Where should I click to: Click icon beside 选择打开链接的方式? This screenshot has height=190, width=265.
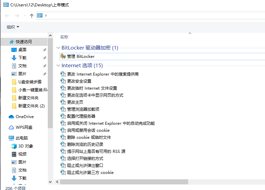coord(63,158)
